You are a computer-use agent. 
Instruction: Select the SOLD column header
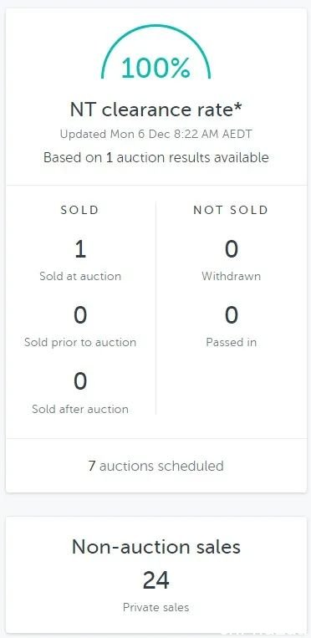click(79, 210)
